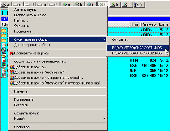Sort file list by Тип column
170x131 pixels.
click(134, 24)
